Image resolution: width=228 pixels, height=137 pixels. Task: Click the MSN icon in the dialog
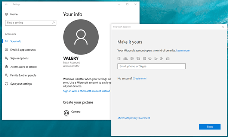161,58
